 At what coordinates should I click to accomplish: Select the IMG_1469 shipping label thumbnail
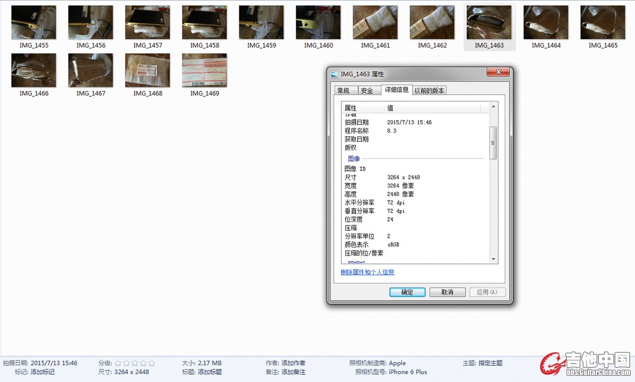pyautogui.click(x=205, y=70)
